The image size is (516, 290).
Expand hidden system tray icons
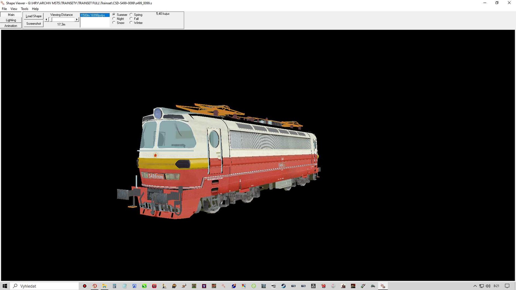point(475,286)
